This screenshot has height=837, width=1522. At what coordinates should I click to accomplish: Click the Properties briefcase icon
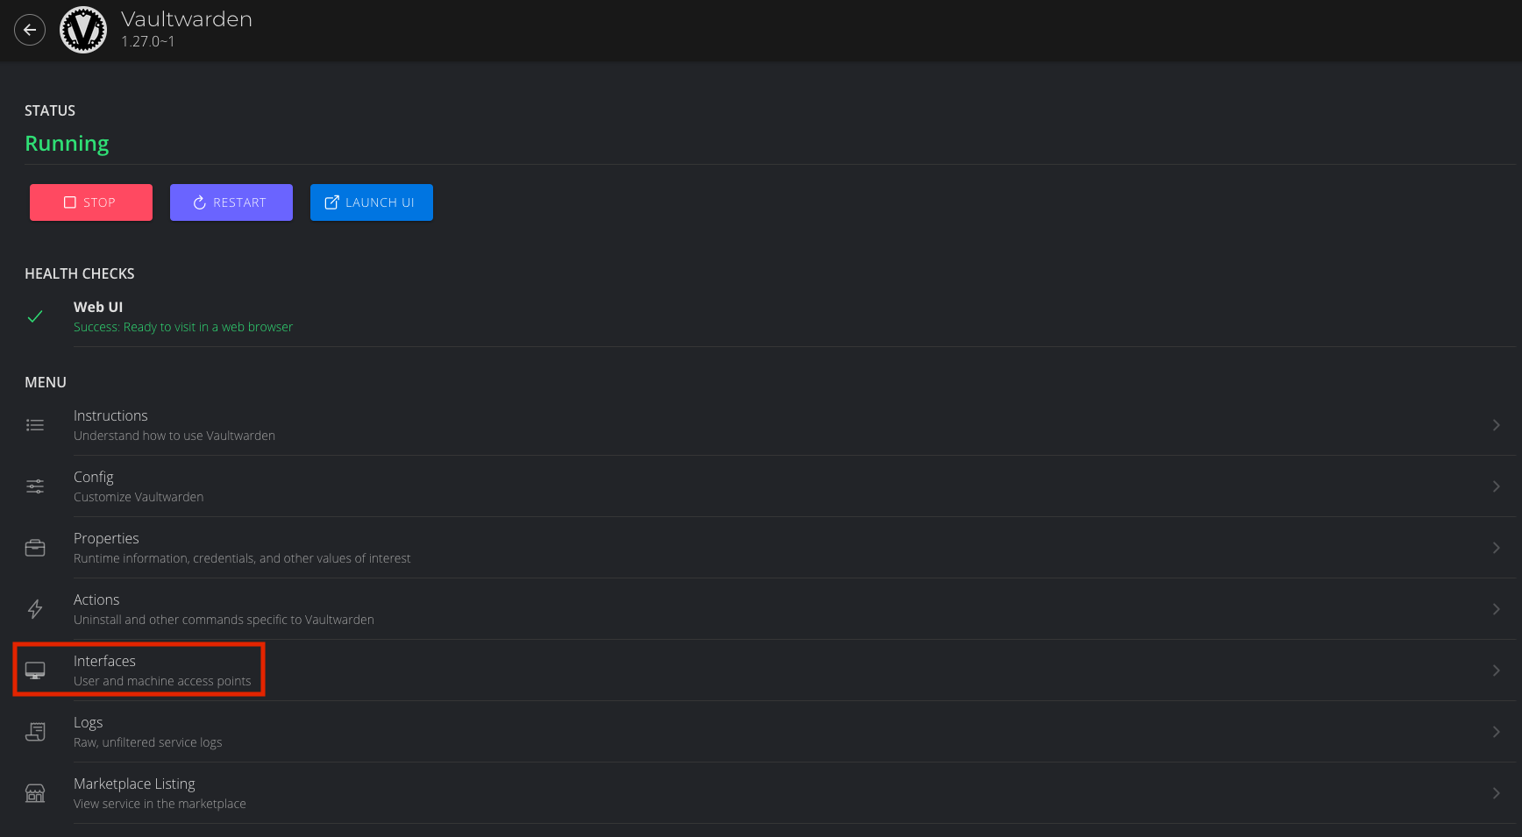[35, 548]
